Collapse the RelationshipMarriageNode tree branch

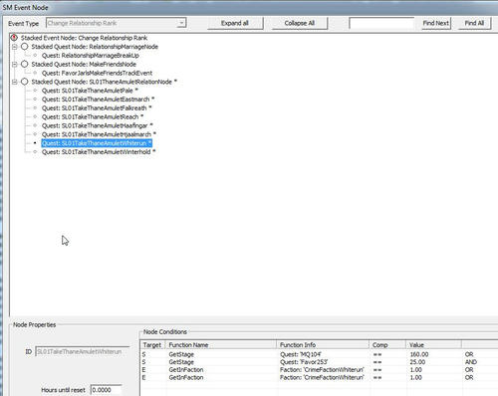[x=14, y=47]
